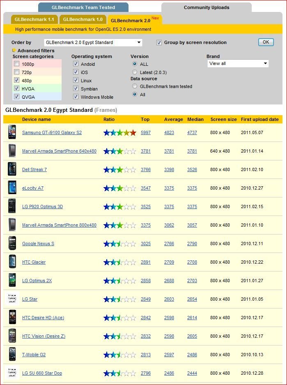Toggle the Symbian operating system checkbox

click(76, 88)
